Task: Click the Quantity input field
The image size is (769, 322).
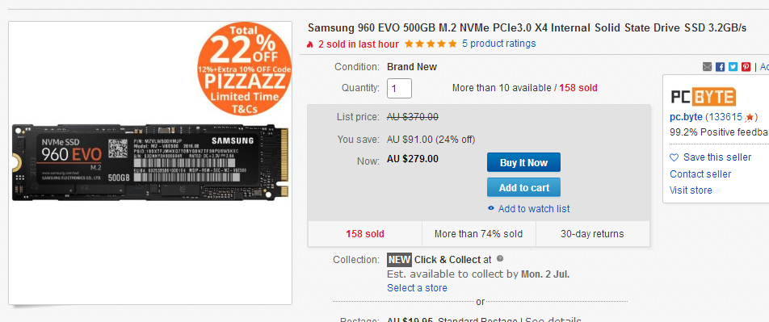Action: tap(399, 88)
